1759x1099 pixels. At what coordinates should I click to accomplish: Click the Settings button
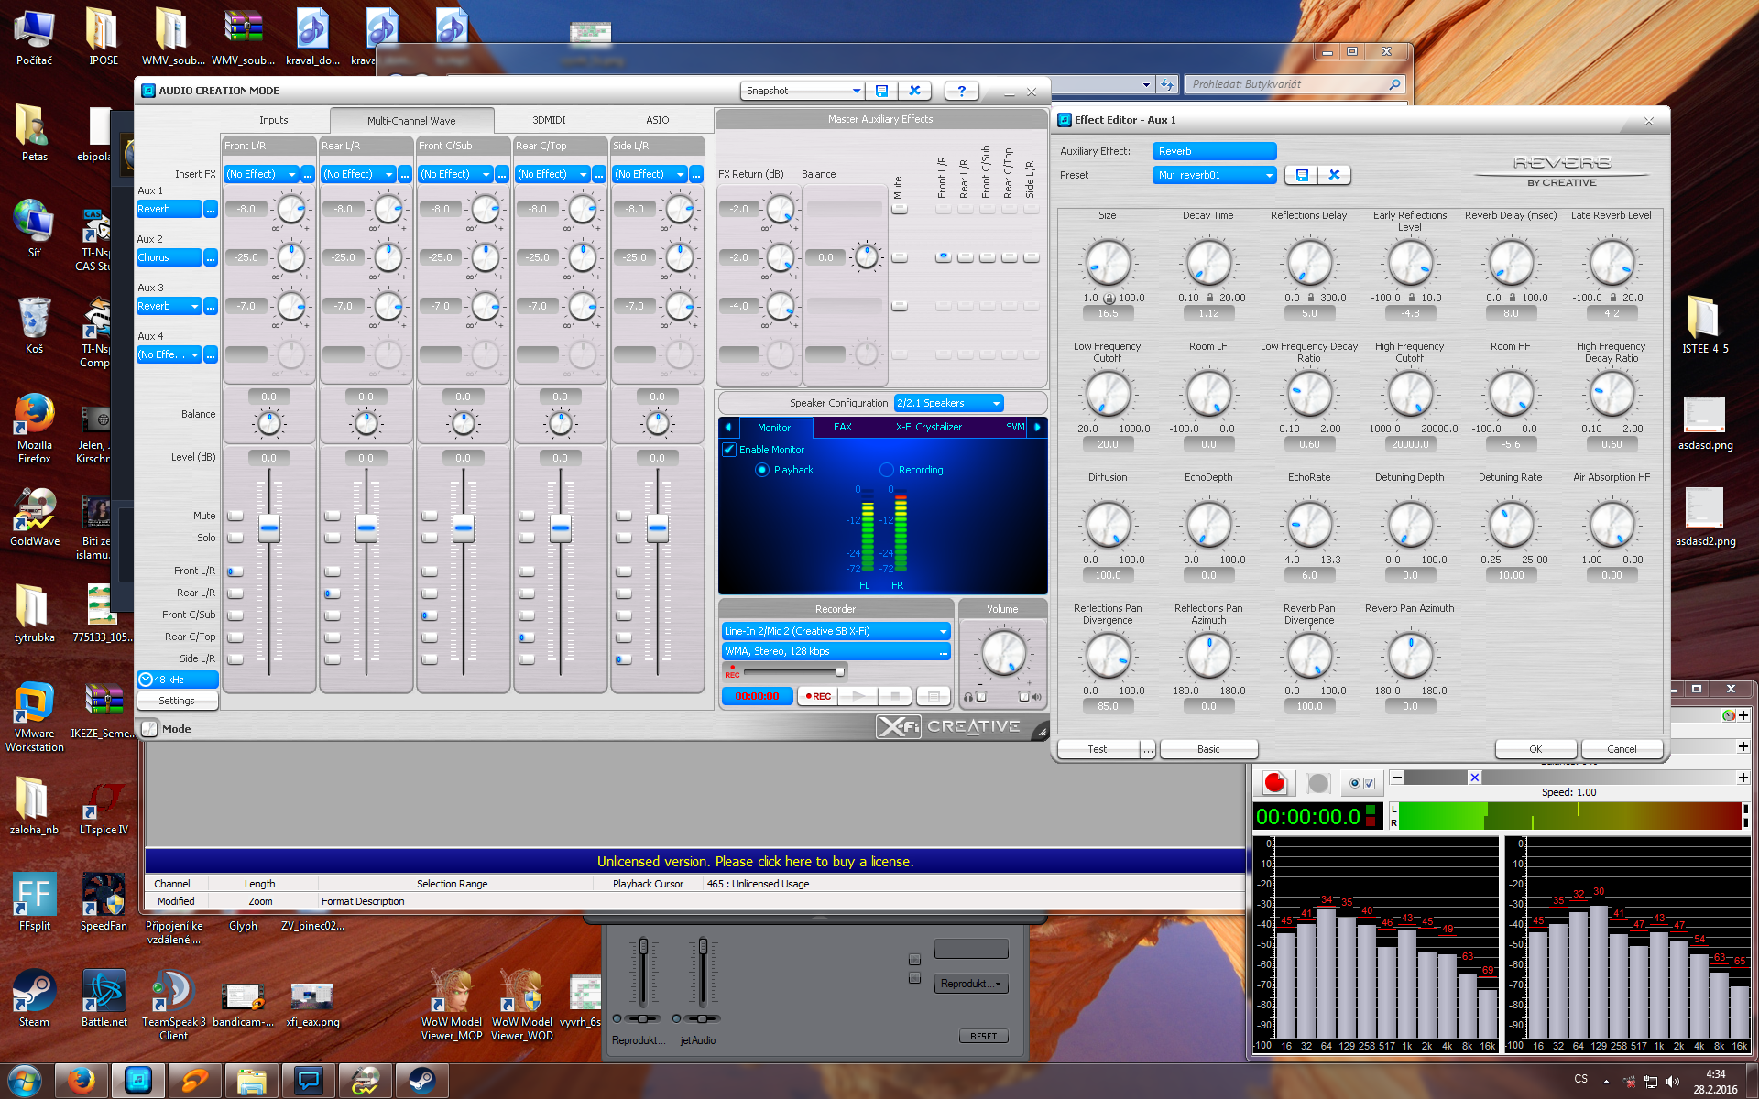tap(177, 701)
